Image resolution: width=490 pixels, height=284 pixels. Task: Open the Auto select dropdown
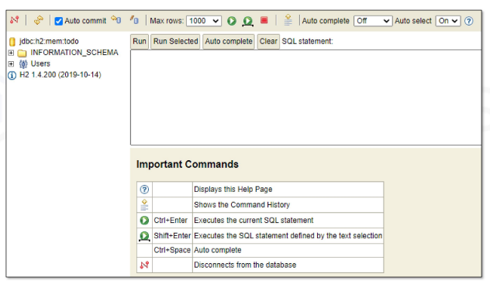coord(448,21)
